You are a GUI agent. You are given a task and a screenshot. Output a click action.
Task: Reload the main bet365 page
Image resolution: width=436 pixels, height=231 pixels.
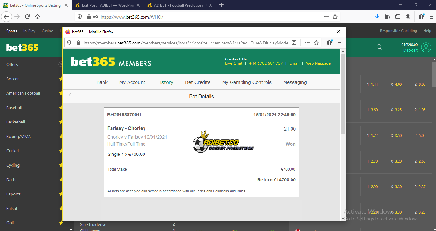click(x=27, y=17)
